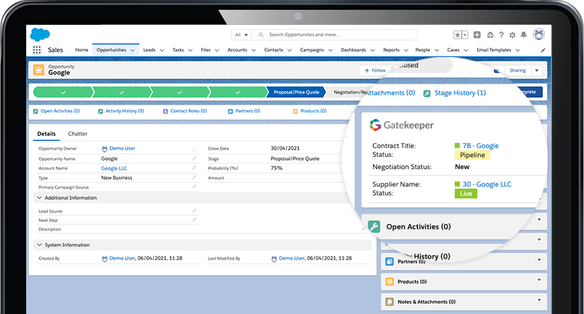The image size is (584, 314).
Task: Open the Dashboards navigation tab
Action: click(353, 50)
